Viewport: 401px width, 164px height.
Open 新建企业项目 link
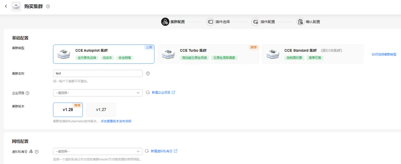(x=161, y=92)
